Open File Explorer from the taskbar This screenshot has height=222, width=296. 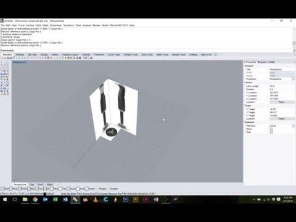coord(25,199)
